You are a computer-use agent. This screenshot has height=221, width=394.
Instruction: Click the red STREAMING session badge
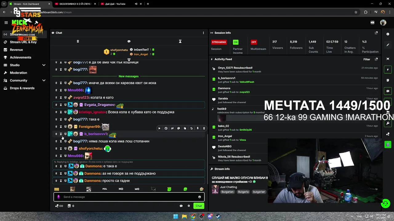click(219, 42)
